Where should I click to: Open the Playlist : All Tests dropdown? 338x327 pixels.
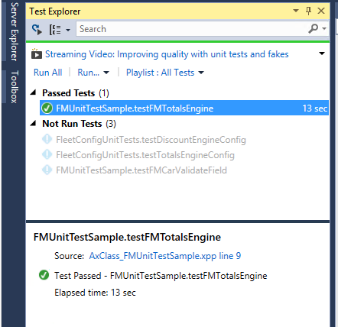(x=165, y=73)
